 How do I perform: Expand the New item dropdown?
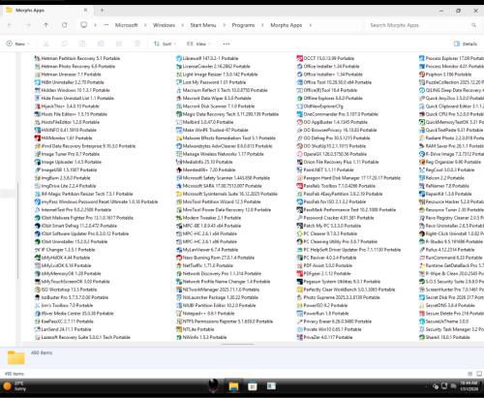pos(18,44)
